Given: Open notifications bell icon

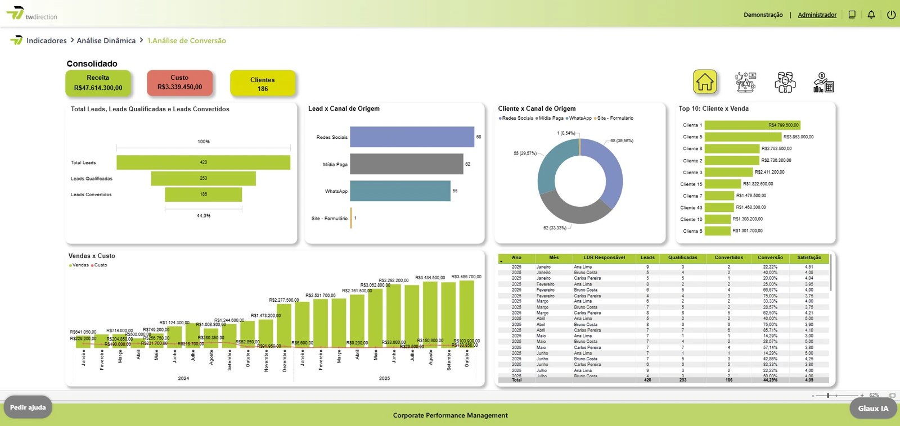Looking at the screenshot, I should coord(871,15).
